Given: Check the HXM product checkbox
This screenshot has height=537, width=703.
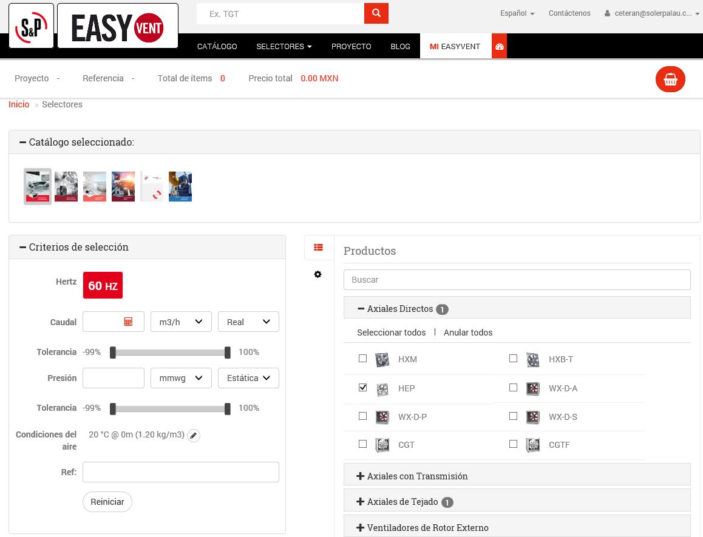Looking at the screenshot, I should pos(363,359).
